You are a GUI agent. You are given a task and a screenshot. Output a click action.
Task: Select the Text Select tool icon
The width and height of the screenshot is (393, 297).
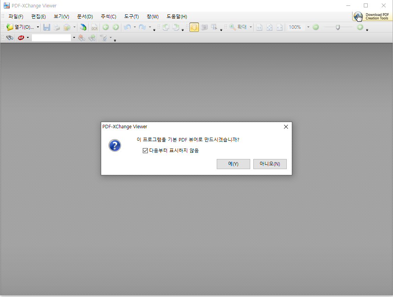click(213, 27)
